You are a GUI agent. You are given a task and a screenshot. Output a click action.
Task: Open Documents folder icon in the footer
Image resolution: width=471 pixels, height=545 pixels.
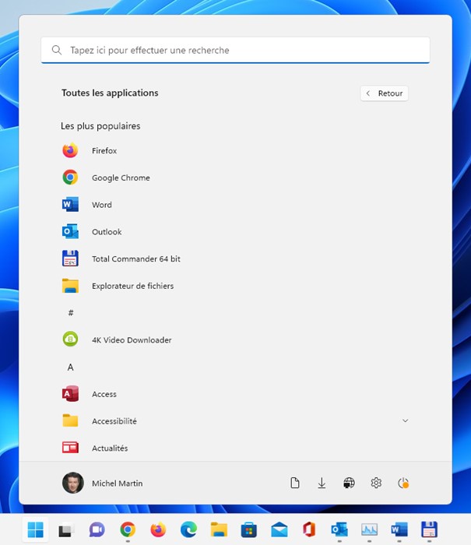point(295,483)
